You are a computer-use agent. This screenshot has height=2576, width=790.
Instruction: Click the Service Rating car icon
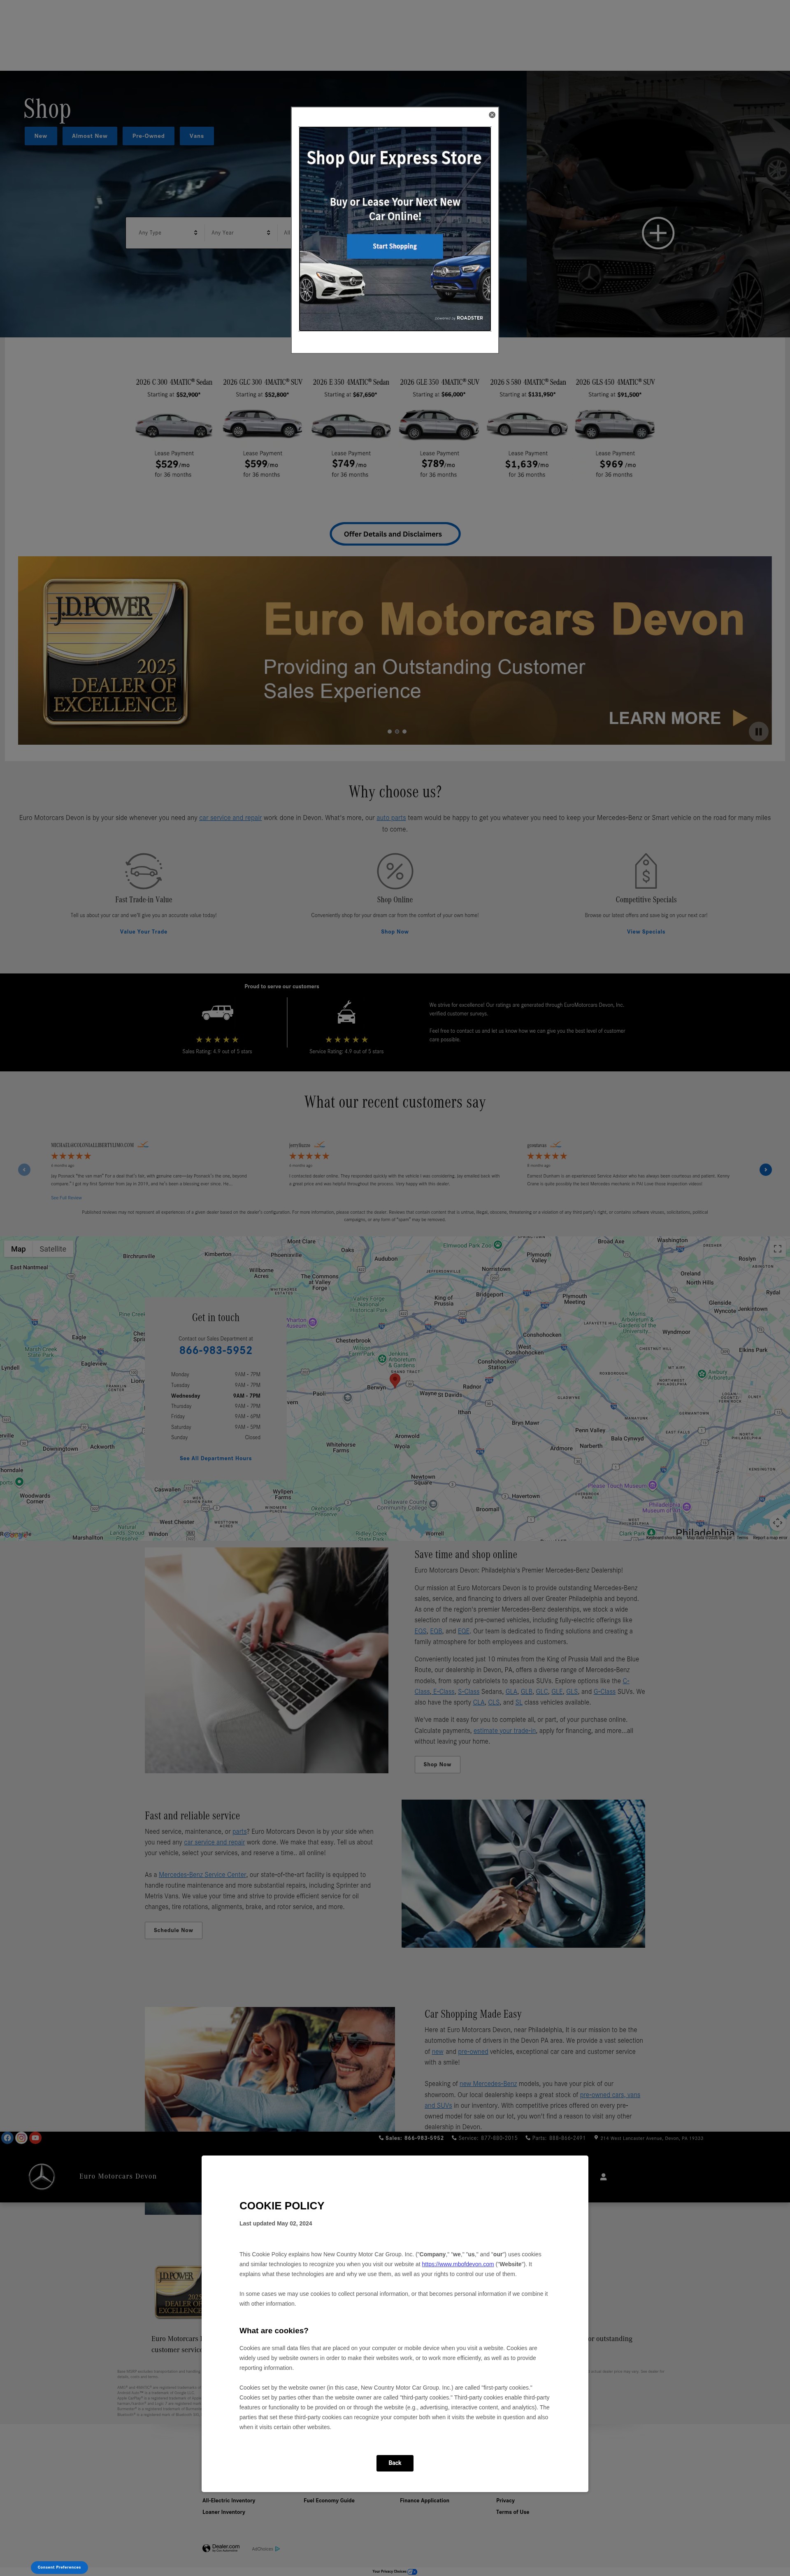346,1013
